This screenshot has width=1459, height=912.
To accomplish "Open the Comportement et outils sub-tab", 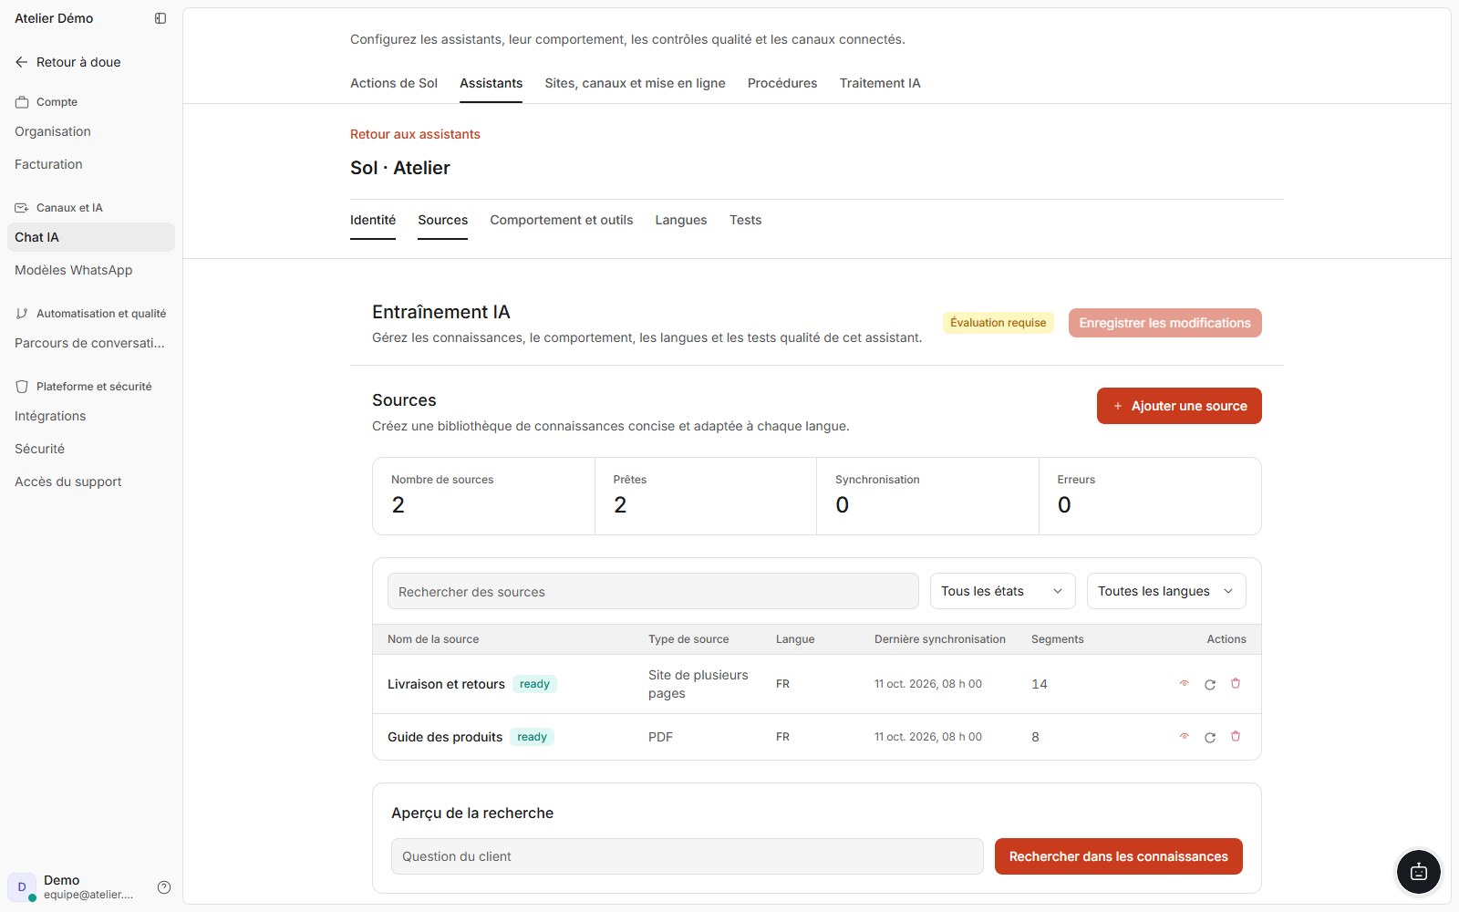I will (x=562, y=220).
